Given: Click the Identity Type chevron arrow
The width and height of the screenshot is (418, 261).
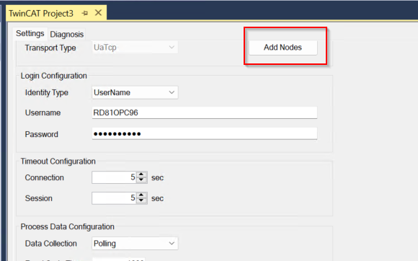Looking at the screenshot, I should pos(172,92).
